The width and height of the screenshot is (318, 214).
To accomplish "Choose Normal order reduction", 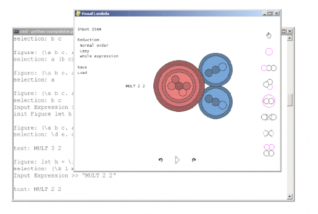I will pos(94,45).
